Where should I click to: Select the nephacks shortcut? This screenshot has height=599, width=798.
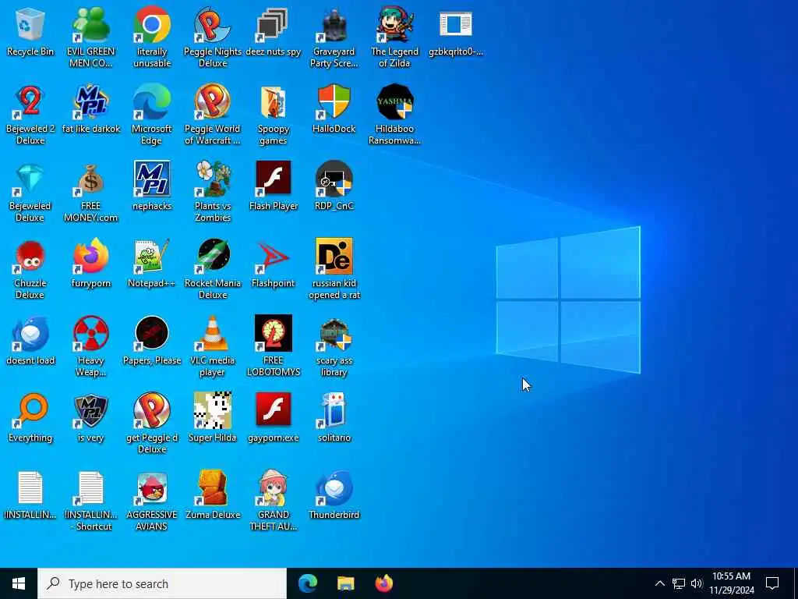coord(152,179)
